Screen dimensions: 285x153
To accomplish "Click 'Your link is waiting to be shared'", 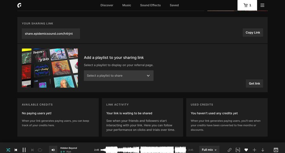I will [x=129, y=113].
